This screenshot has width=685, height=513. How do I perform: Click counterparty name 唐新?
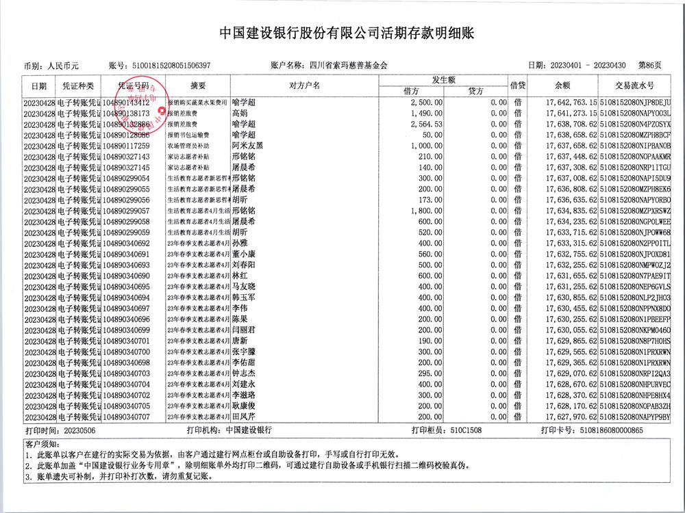click(240, 341)
